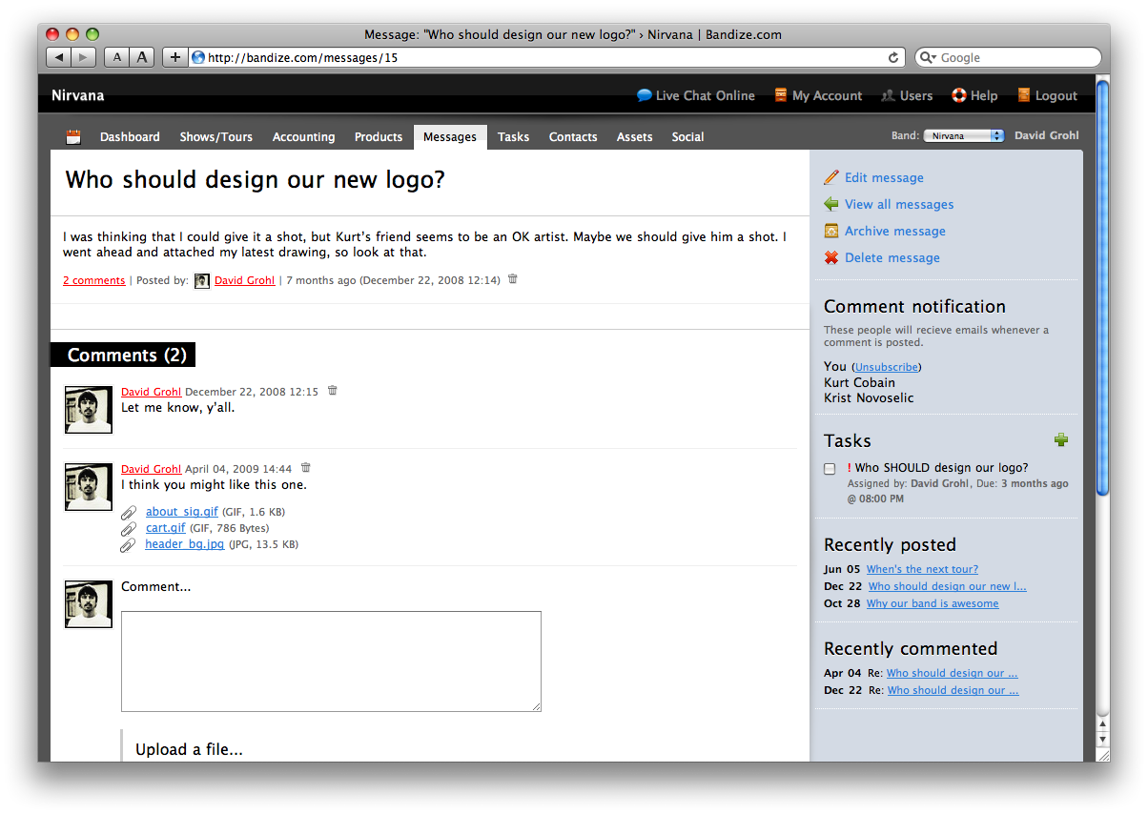The height and width of the screenshot is (814, 1148).
Task: Click the paperclip icon beside about_sig.gif
Action: click(x=129, y=512)
